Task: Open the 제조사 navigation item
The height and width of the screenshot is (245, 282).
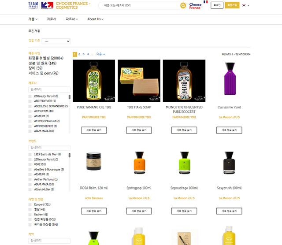Action: point(52,19)
